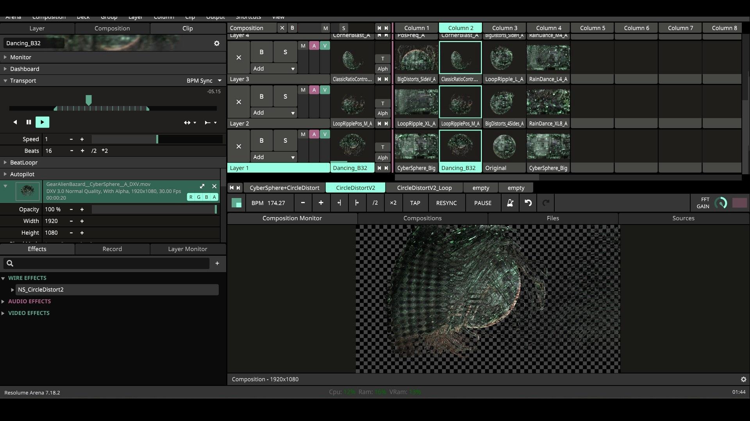
Task: Play the clip forward in Transport
Action: [42, 122]
